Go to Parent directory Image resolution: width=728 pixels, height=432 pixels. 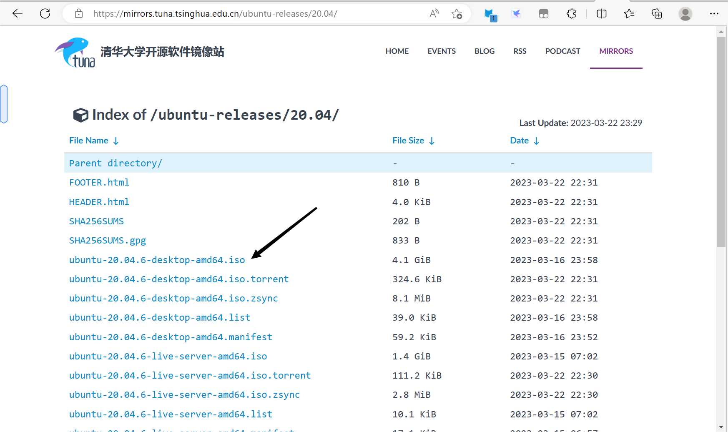coord(115,163)
